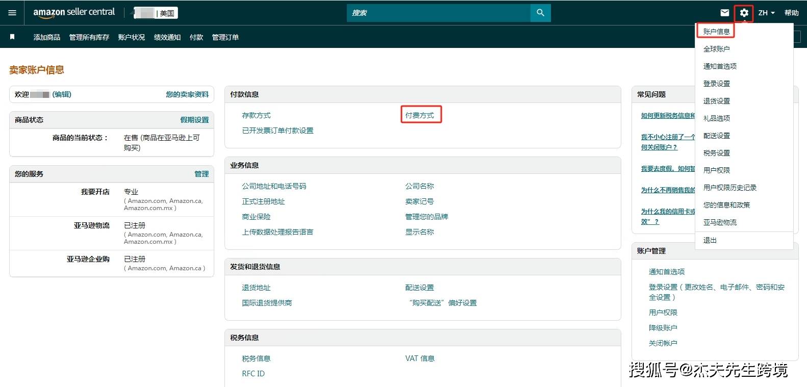The image size is (807, 387).
Task: Open 卖家记号 link
Action: [419, 202]
